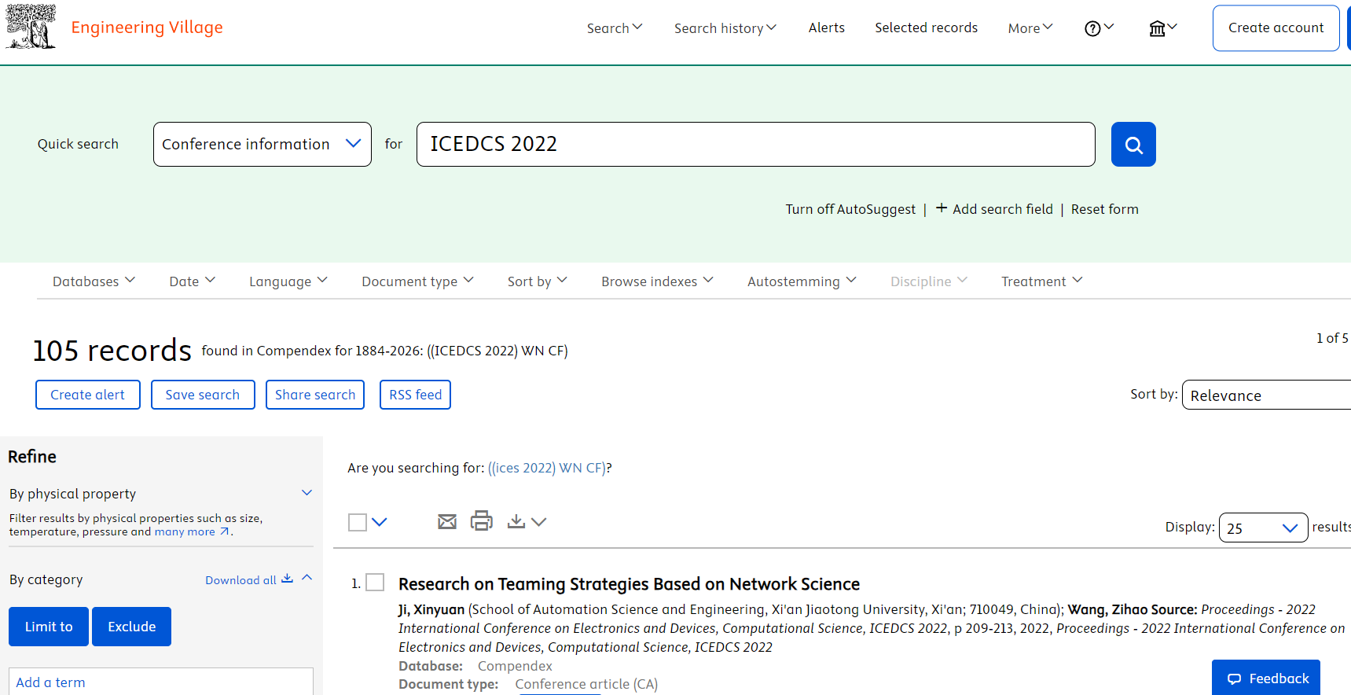Print selected records with printer icon
The height and width of the screenshot is (695, 1351).
tap(482, 520)
